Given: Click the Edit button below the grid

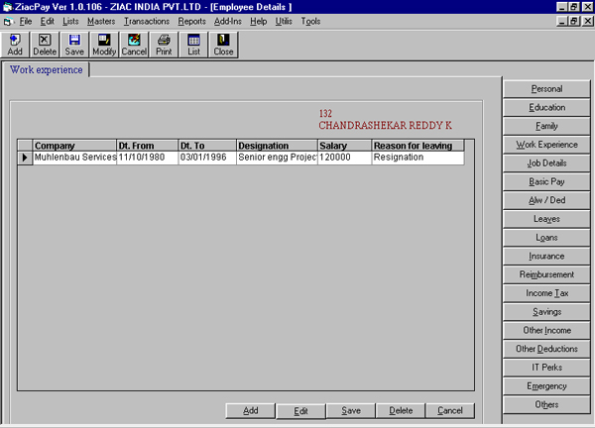Looking at the screenshot, I should point(300,410).
